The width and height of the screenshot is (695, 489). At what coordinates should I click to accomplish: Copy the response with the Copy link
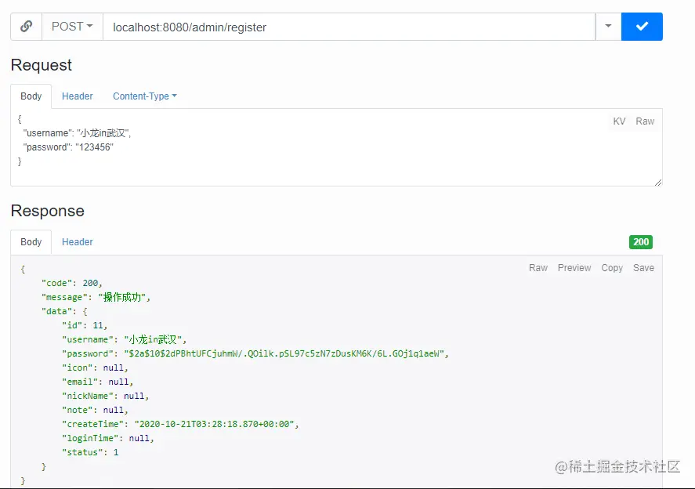click(x=612, y=267)
